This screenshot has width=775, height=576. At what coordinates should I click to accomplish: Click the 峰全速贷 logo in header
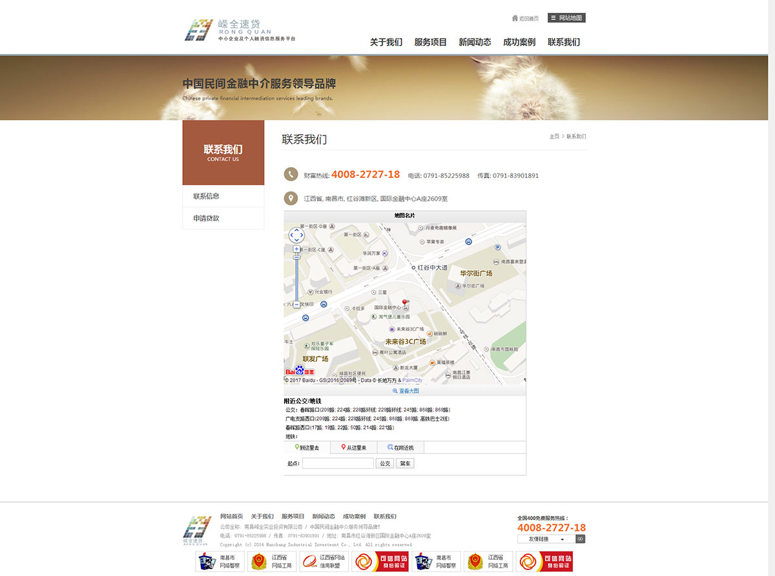coord(240,30)
